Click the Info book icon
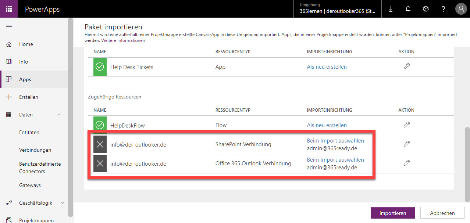The height and width of the screenshot is (223, 470). 9,62
